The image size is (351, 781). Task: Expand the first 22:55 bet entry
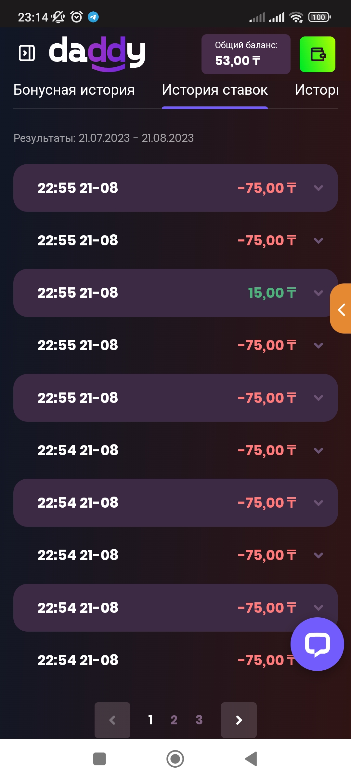click(x=318, y=188)
